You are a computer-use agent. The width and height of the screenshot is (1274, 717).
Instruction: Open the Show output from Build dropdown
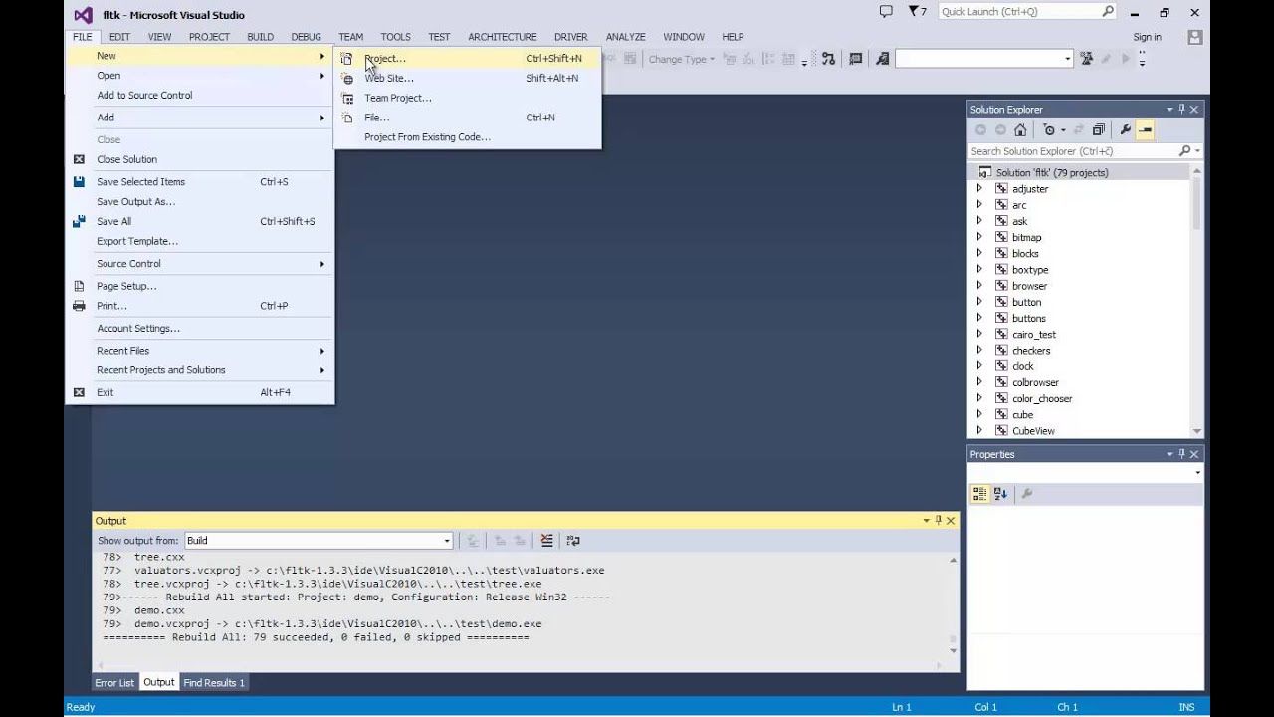pos(446,540)
